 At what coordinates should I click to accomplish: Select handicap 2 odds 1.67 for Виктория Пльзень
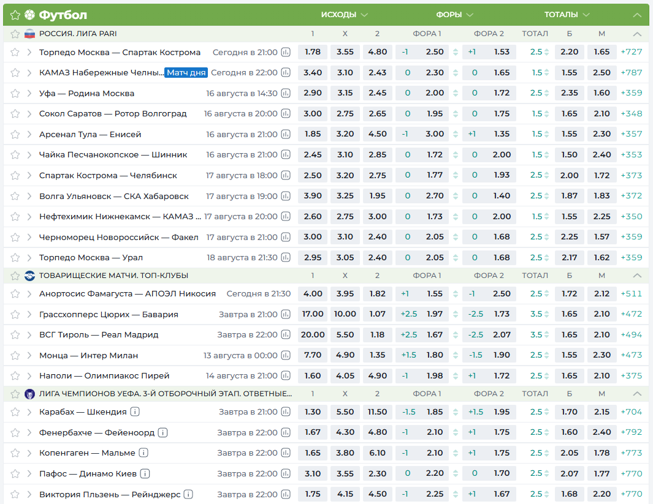tap(489, 494)
